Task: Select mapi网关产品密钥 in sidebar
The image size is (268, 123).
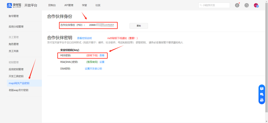Action: (24, 83)
